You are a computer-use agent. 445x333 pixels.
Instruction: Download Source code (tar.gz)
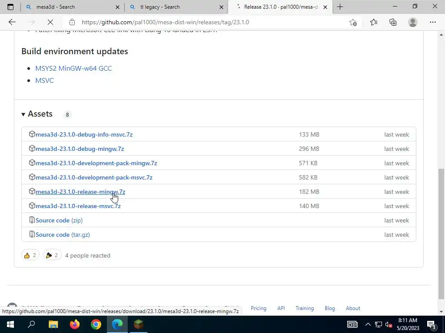63,235
